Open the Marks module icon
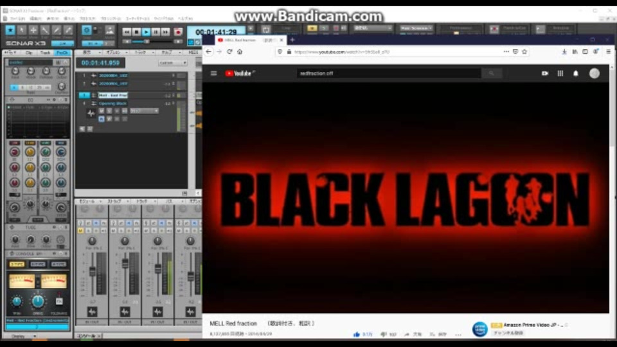Viewport: 617px width, 347px height. click(x=110, y=30)
